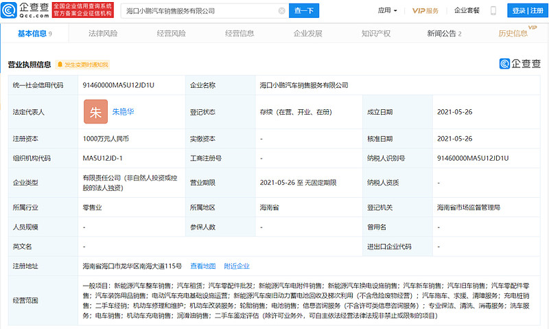The height and width of the screenshot is (329, 549).
Task: Click registered capital 1000万元人民币
Action: tap(106, 139)
